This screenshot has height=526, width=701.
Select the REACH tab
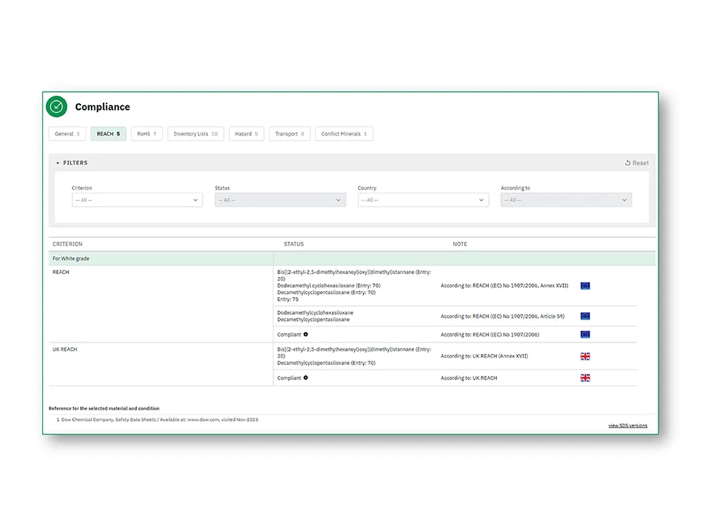[x=108, y=134]
